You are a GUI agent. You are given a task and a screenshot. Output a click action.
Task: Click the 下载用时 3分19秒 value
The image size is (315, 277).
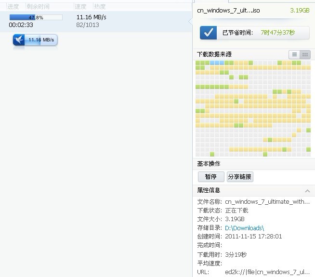click(236, 255)
